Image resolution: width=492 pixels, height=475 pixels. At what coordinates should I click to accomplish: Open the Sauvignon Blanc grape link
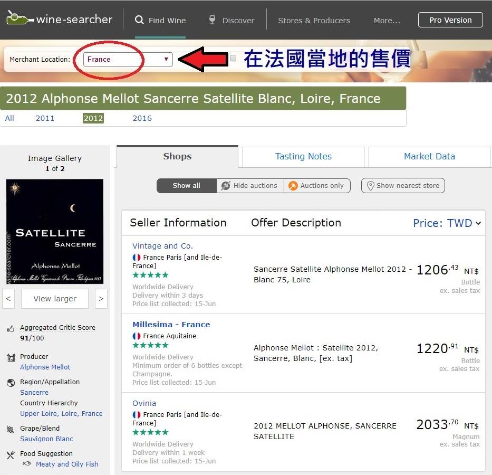(46, 439)
